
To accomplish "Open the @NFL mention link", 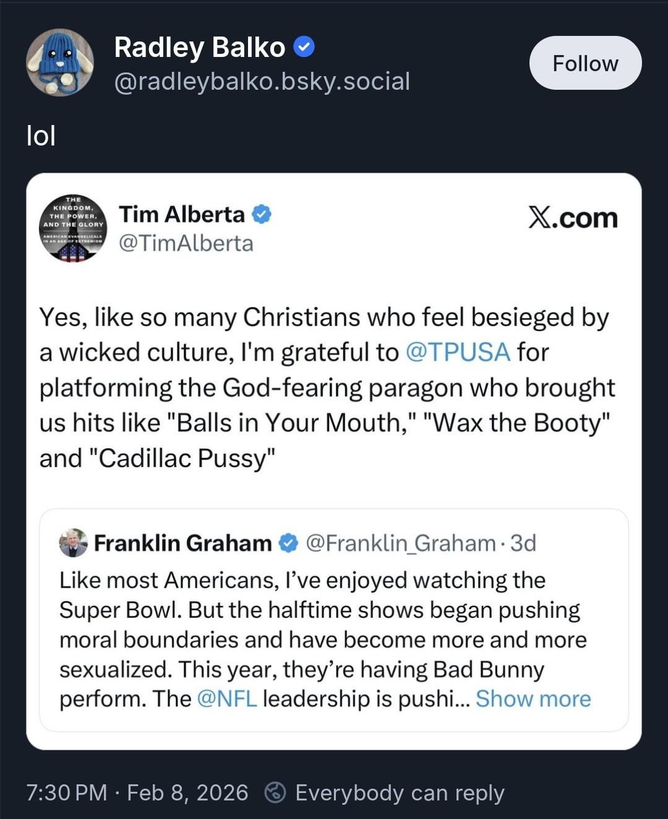I will 227,698.
